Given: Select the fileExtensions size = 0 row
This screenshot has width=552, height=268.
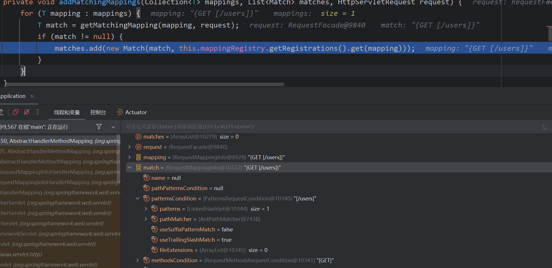Looking at the screenshot, I should click(339, 250).
